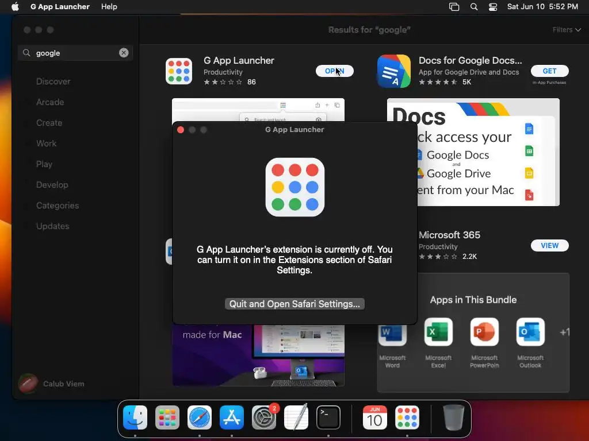
Task: Open Control Center from the menu bar
Action: pyautogui.click(x=493, y=7)
